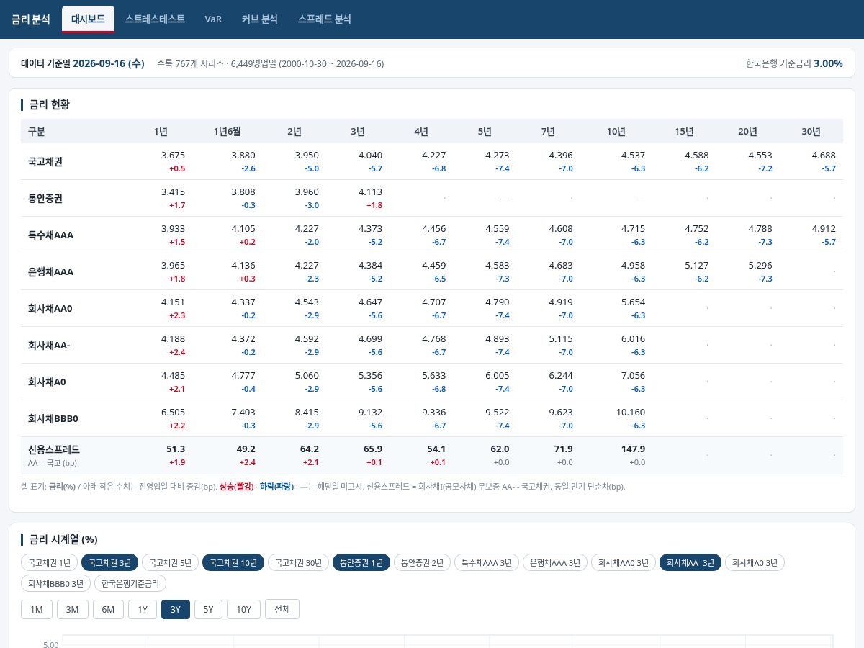Toggle the 회사채BBB0 3년 series chip

pyautogui.click(x=56, y=583)
